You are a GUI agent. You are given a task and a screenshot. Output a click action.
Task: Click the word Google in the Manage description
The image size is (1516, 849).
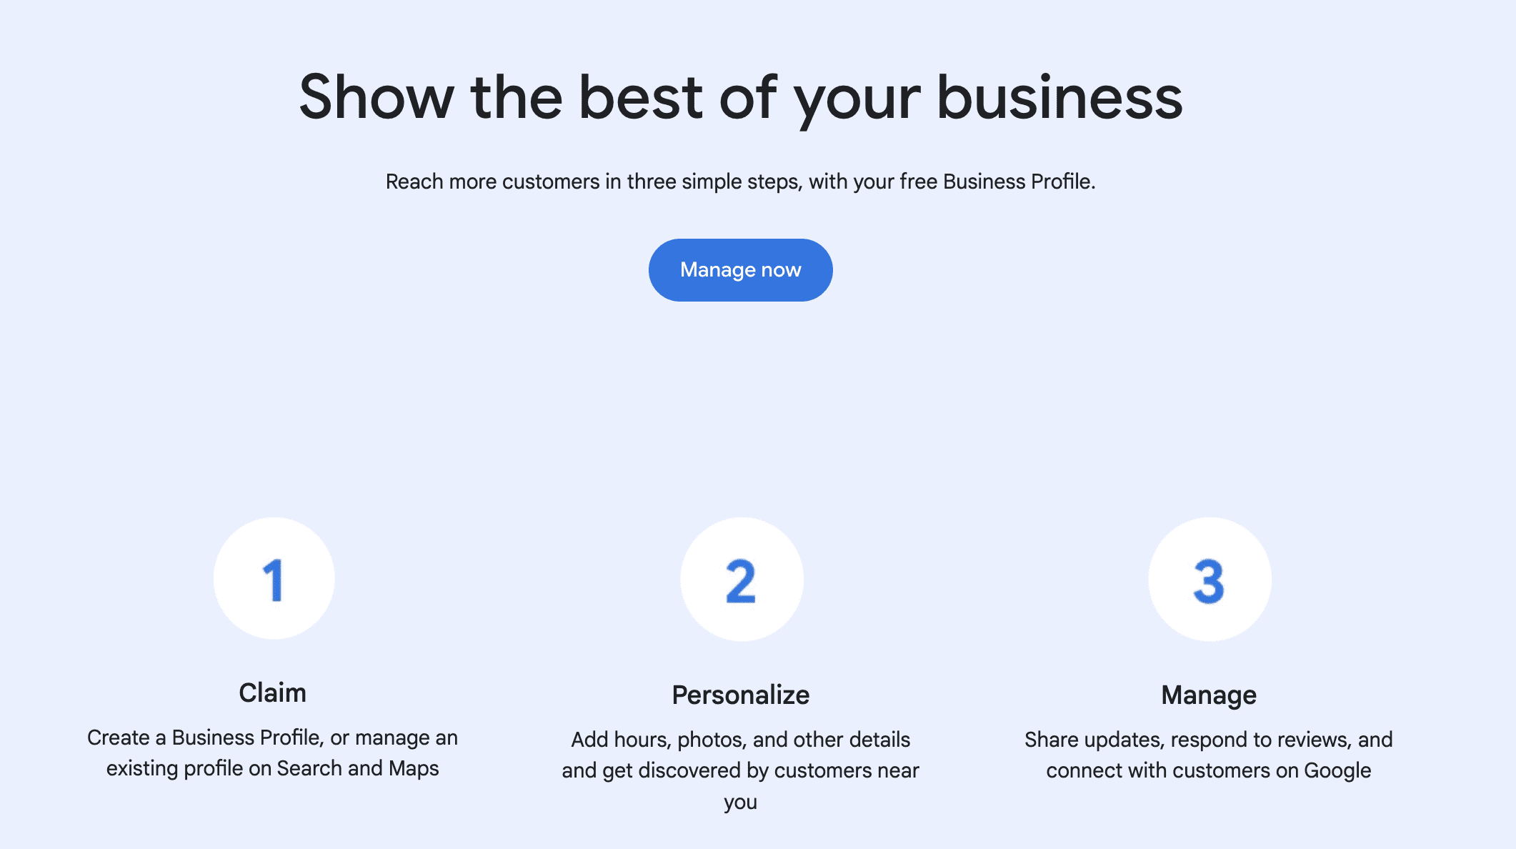tap(1341, 770)
